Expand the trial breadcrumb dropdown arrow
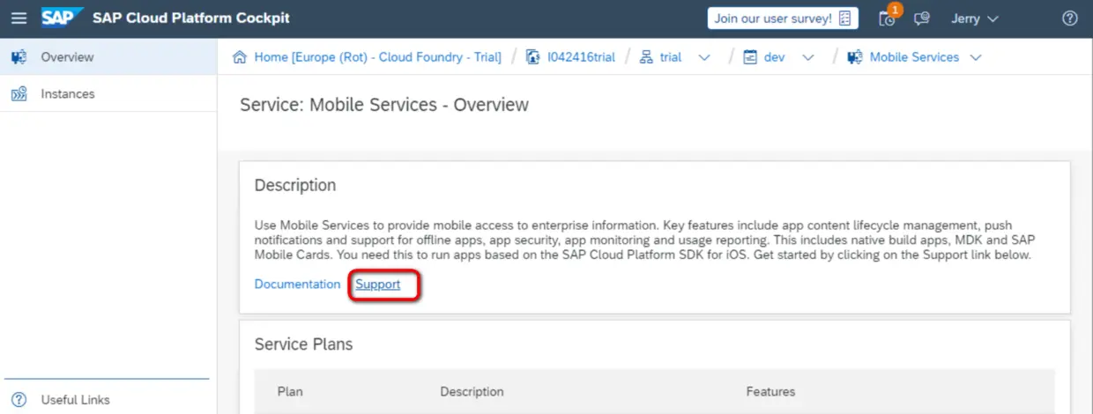Viewport: 1093px width, 414px height. click(x=704, y=57)
